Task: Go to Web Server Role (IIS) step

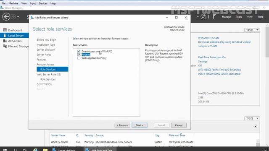Action: click(49, 75)
